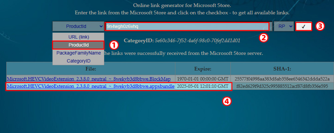The image size is (334, 133).
Task: Select ProductId option in the list
Action: (78, 45)
